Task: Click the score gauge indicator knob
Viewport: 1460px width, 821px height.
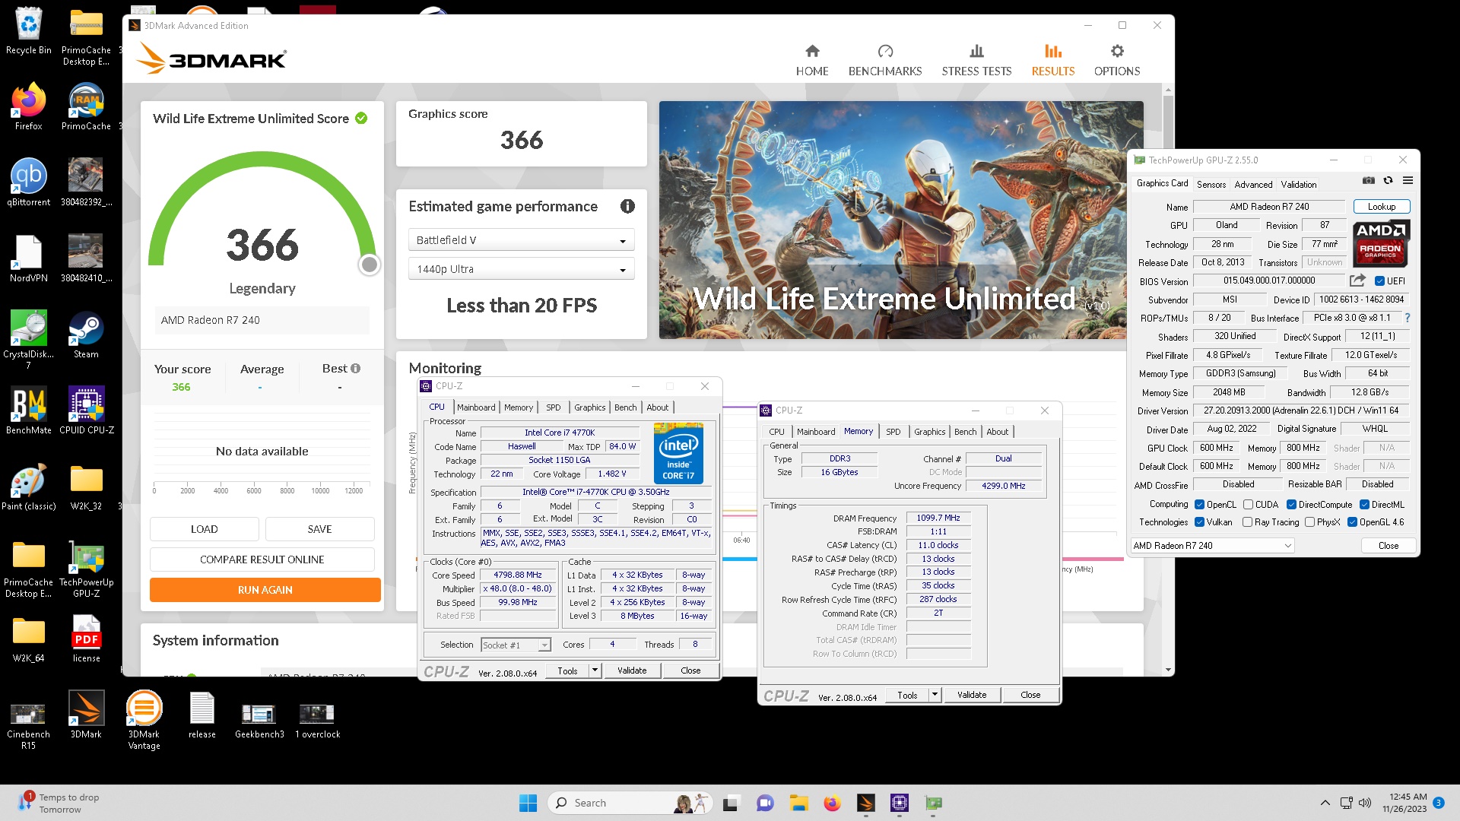Action: coord(369,265)
